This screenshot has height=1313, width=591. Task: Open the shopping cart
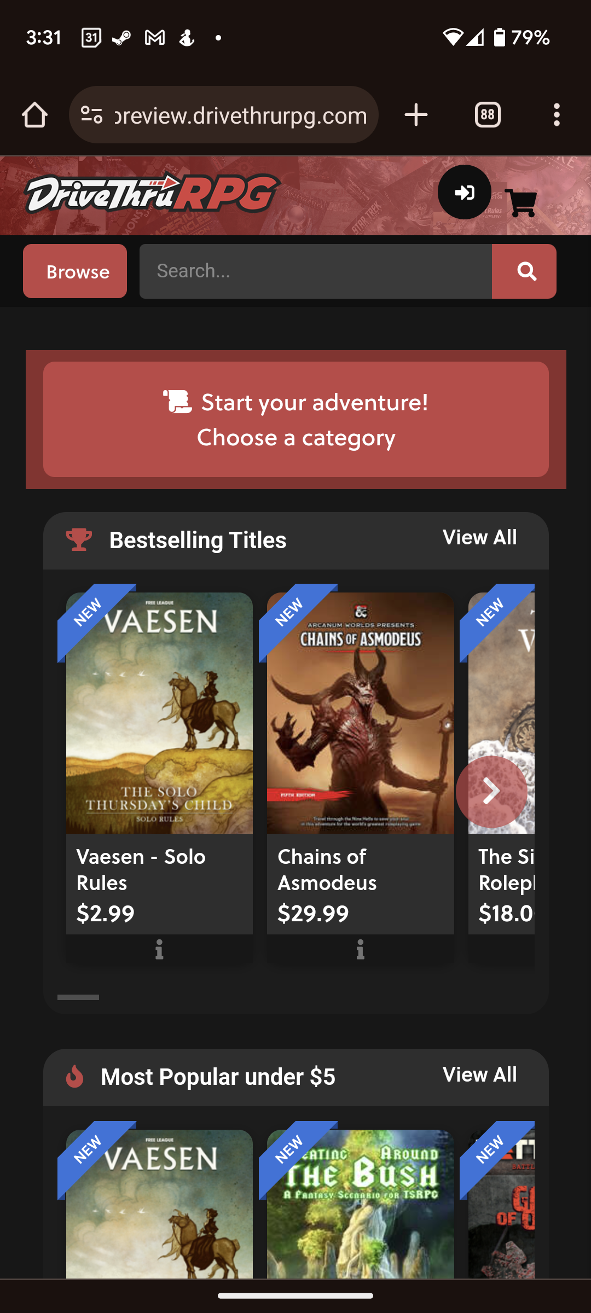520,203
